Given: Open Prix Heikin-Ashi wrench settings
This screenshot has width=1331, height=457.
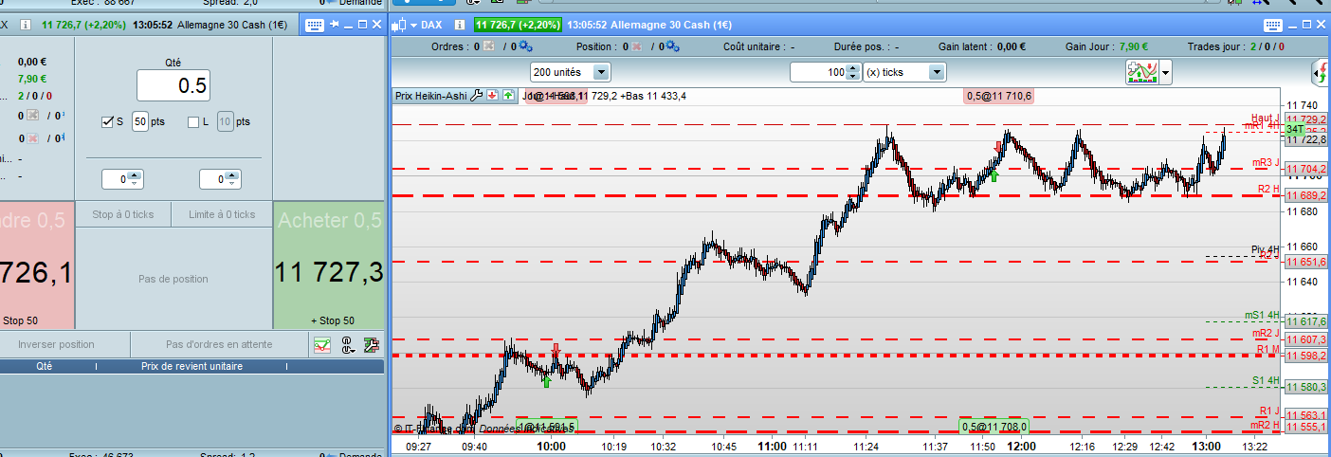Looking at the screenshot, I should [477, 95].
